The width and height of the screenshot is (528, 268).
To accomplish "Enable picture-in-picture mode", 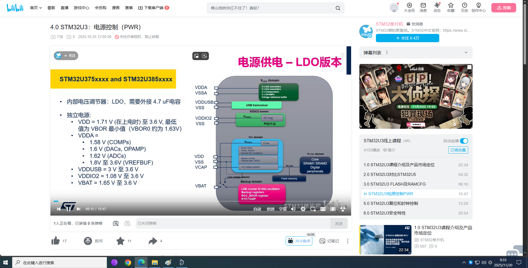I will coord(313,209).
